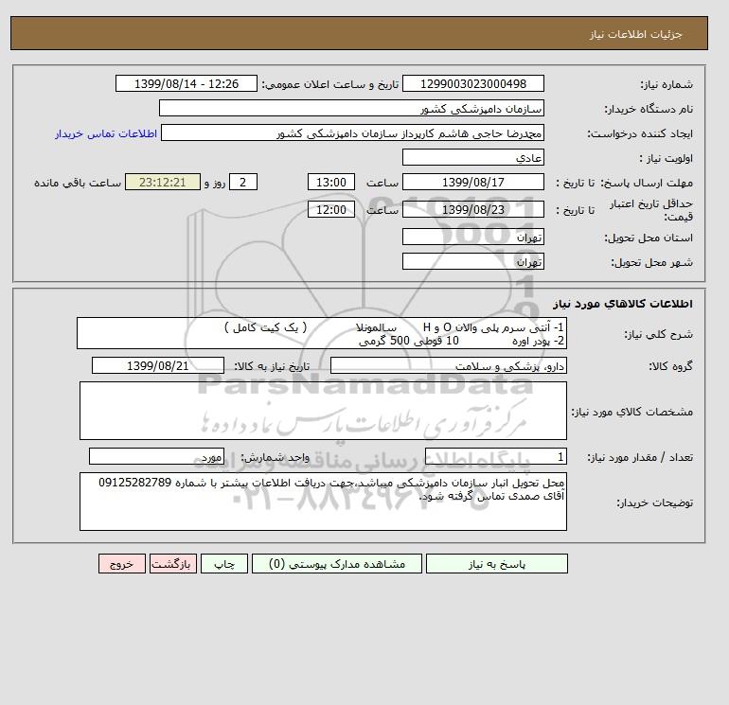
Task: Click label 'گروه کالا:'
Action: click(671, 366)
